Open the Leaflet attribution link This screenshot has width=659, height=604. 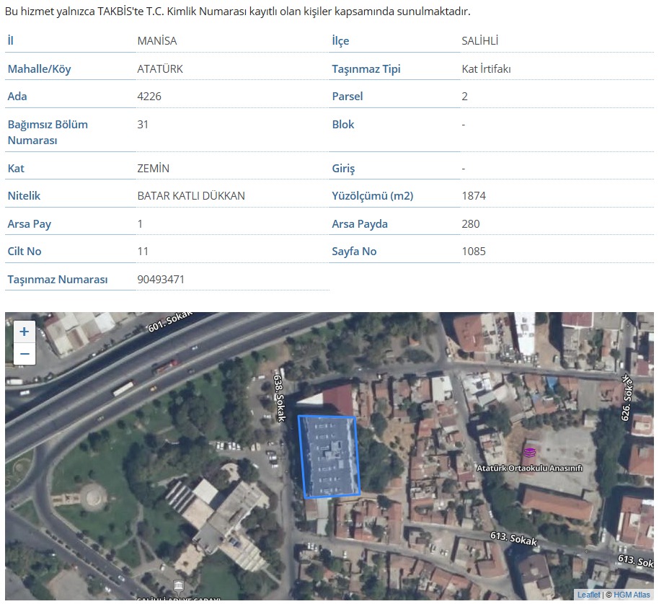pos(588,595)
